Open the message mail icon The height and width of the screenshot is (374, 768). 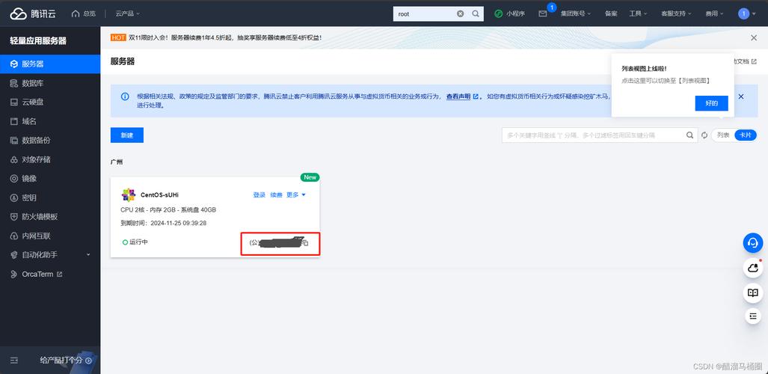[x=543, y=13]
